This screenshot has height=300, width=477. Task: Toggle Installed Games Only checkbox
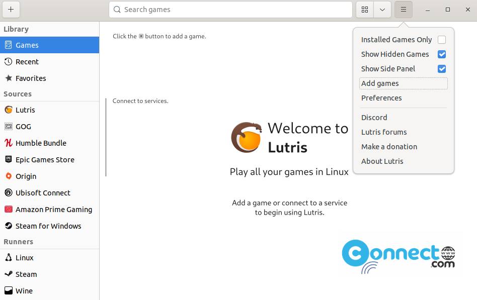(x=442, y=40)
